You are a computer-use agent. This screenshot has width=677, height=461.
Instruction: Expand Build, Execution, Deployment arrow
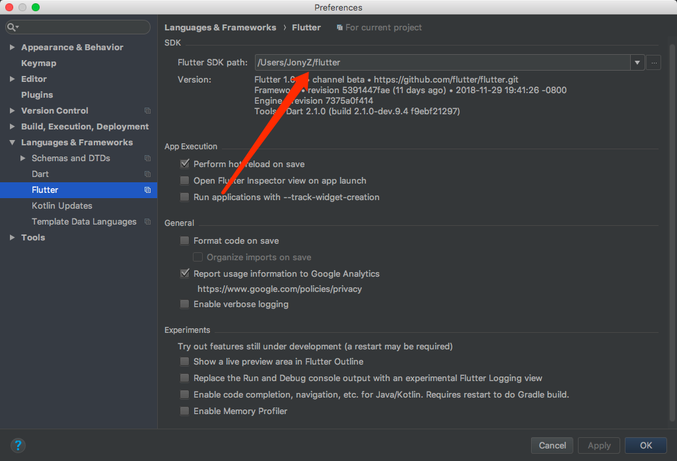tap(12, 126)
